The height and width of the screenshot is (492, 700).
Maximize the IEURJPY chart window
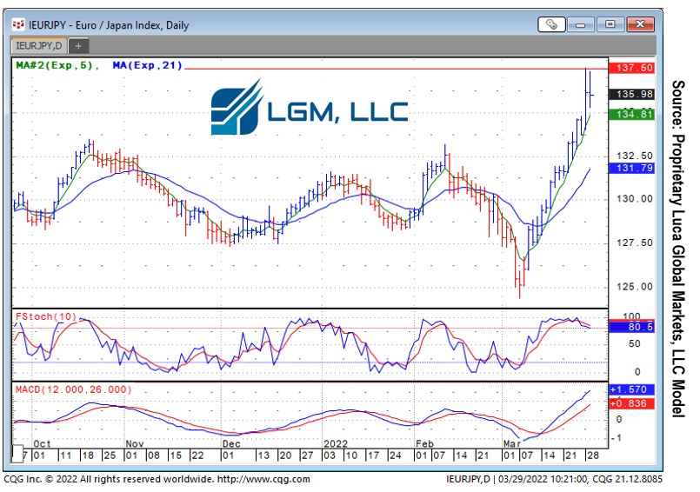tap(610, 24)
